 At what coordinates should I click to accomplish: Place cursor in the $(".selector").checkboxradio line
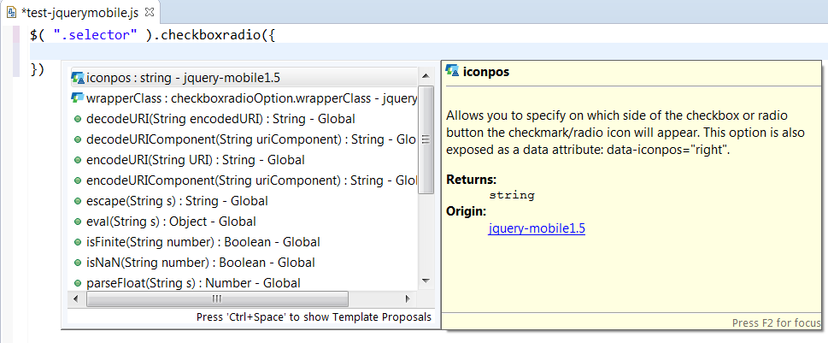[x=153, y=35]
